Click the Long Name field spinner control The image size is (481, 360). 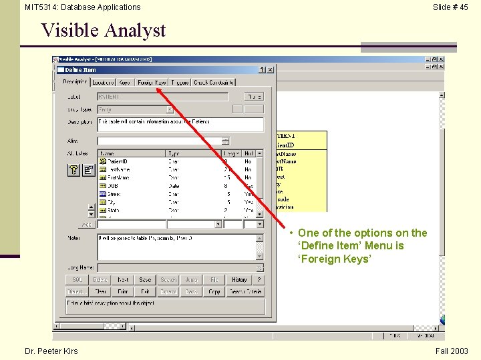260,268
